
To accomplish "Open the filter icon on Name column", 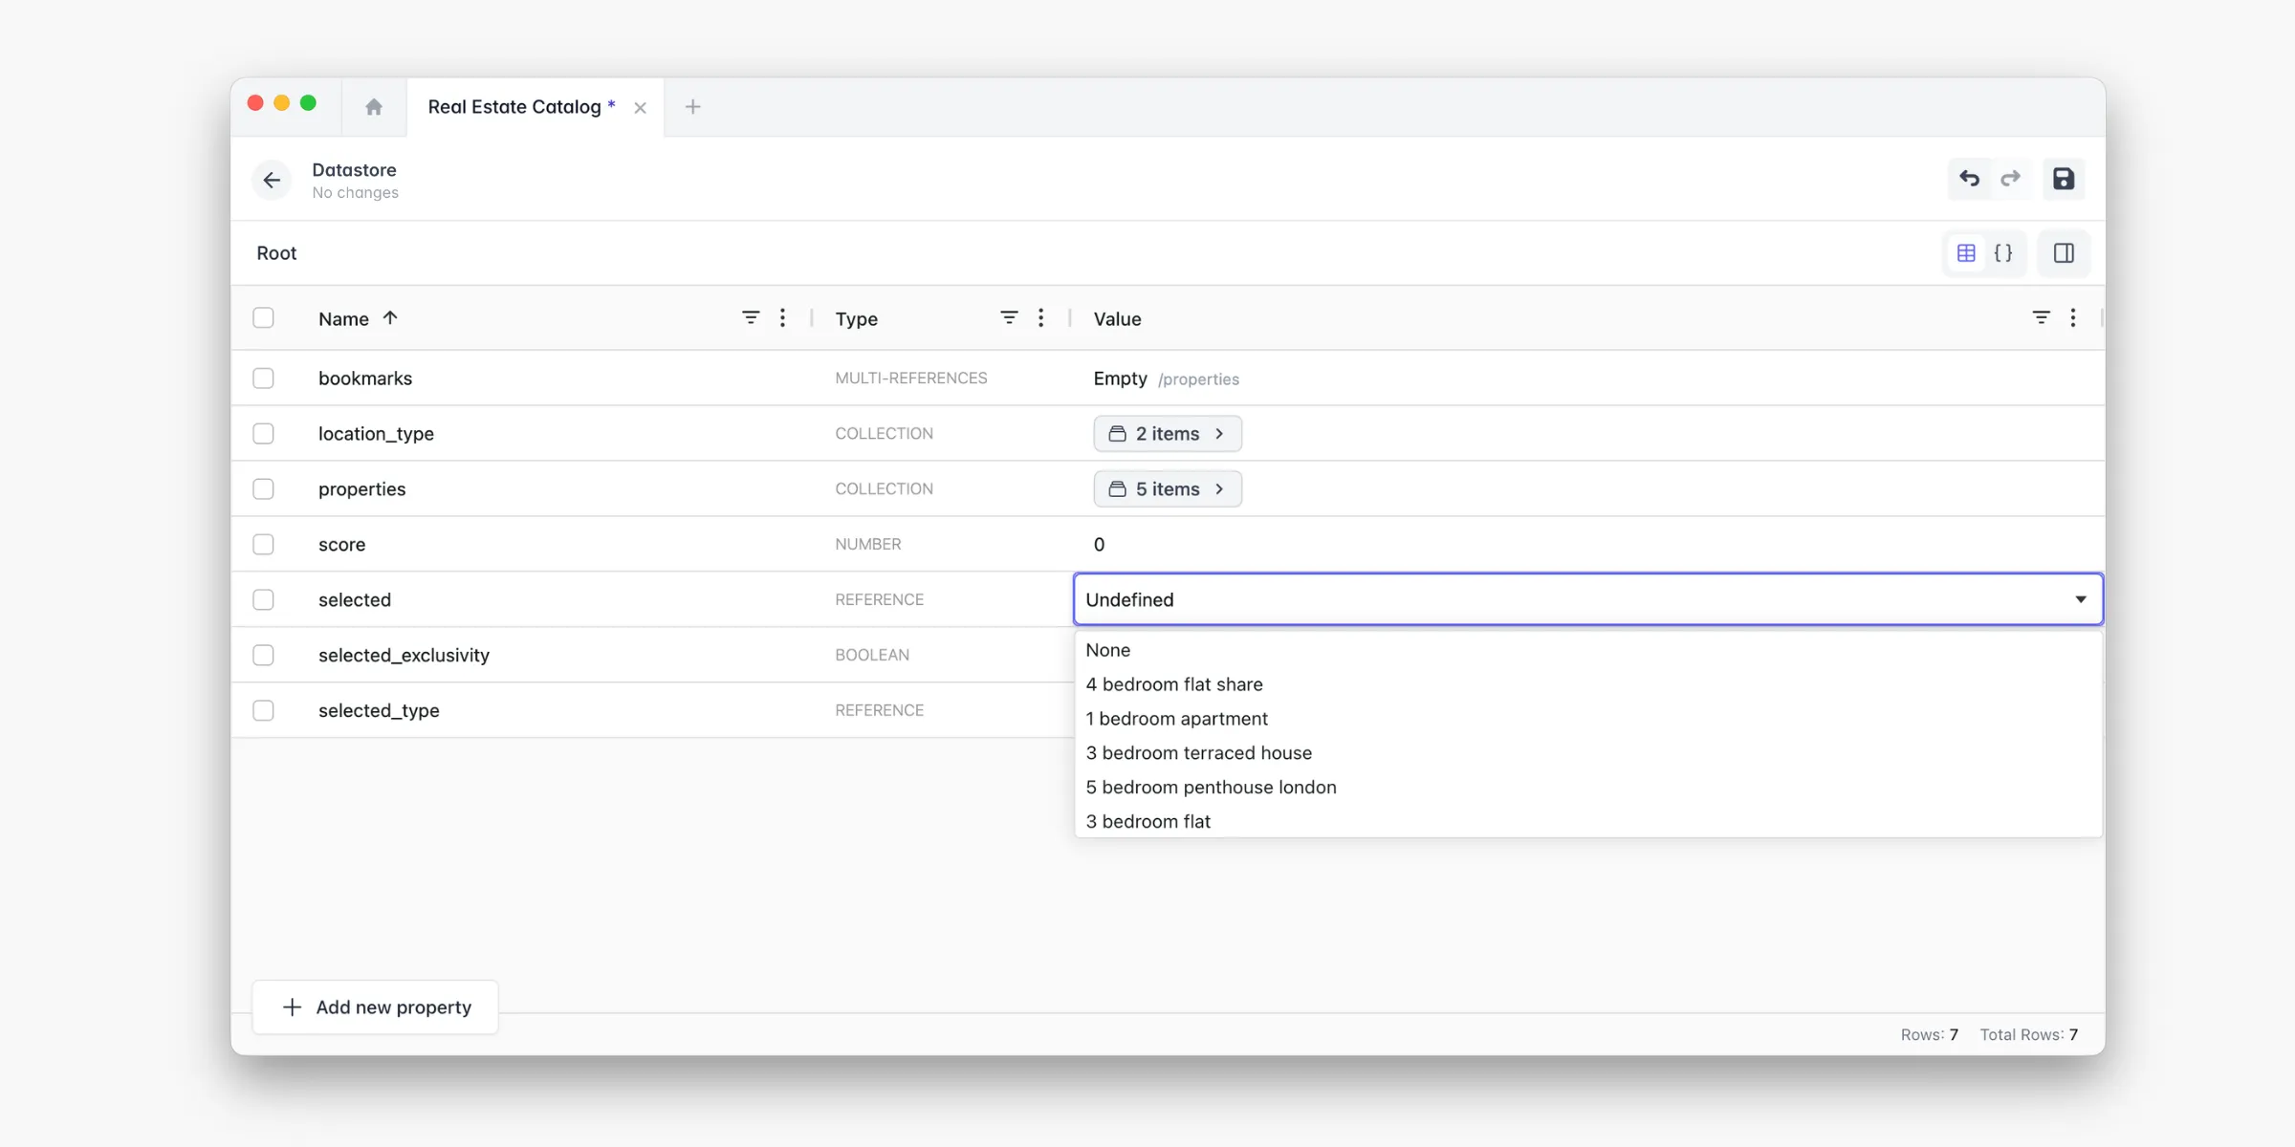I will point(751,317).
